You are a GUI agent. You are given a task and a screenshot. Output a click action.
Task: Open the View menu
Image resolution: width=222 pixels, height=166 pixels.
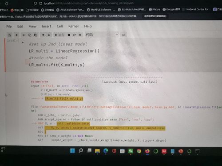click(x=32, y=27)
